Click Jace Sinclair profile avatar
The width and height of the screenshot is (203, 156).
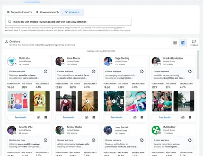(108, 130)
